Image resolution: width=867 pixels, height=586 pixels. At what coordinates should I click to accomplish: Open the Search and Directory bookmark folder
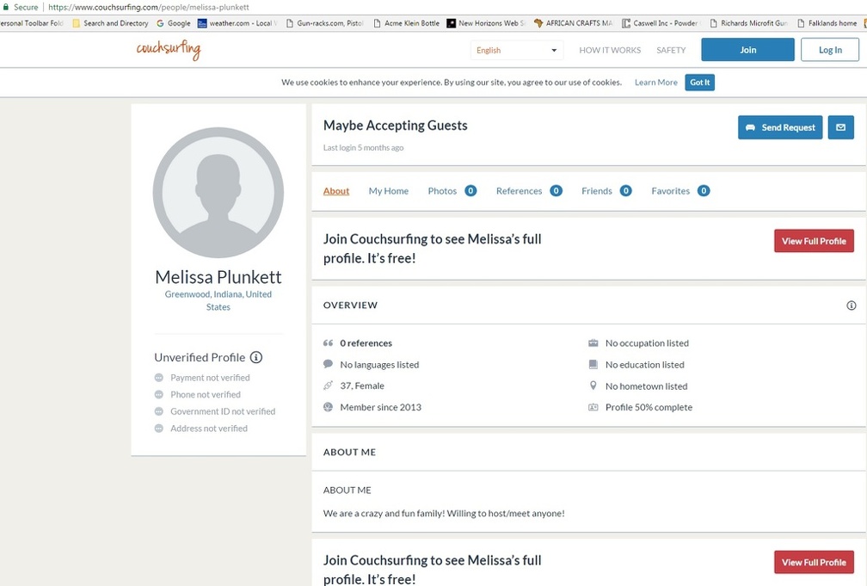(x=111, y=23)
